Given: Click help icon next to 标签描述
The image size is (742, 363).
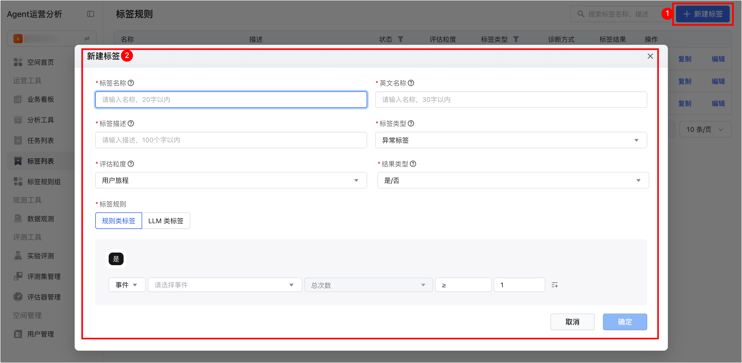Looking at the screenshot, I should [x=131, y=123].
